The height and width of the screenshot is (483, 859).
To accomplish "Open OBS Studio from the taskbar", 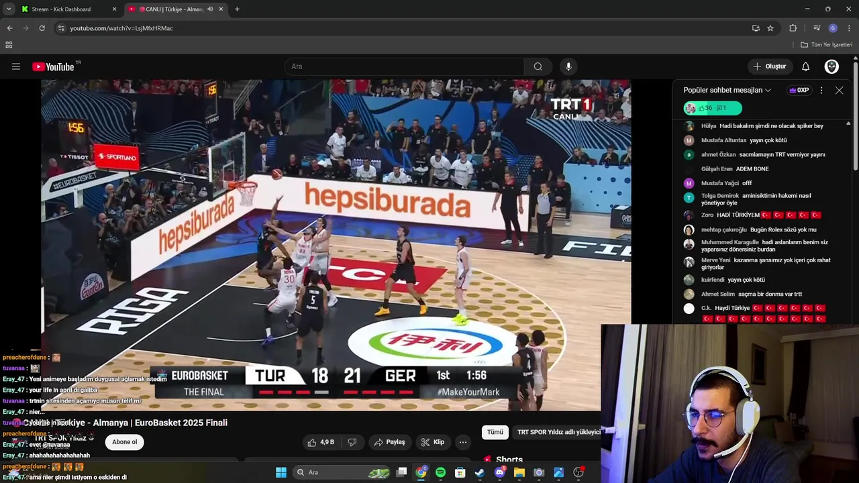I will click(x=578, y=472).
